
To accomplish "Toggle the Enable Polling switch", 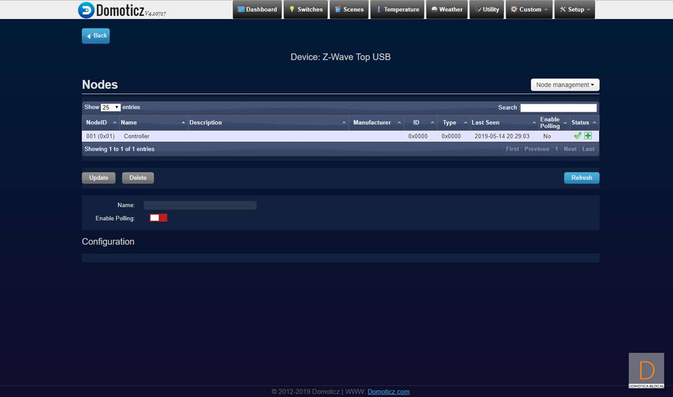I will [158, 218].
